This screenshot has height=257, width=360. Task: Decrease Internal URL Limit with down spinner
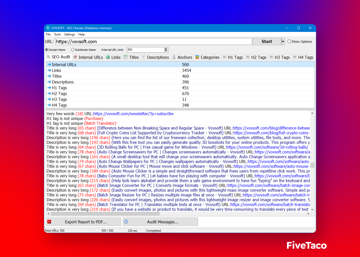click(166, 51)
